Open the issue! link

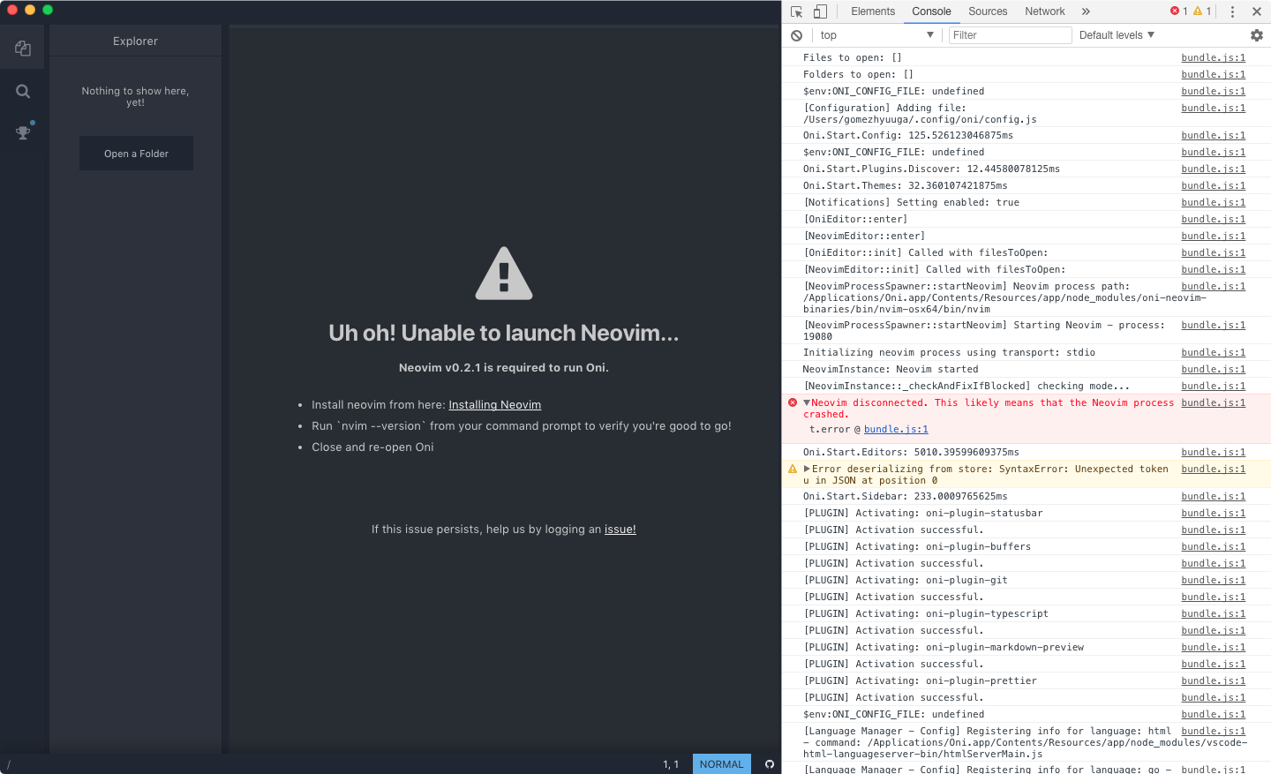[620, 530]
